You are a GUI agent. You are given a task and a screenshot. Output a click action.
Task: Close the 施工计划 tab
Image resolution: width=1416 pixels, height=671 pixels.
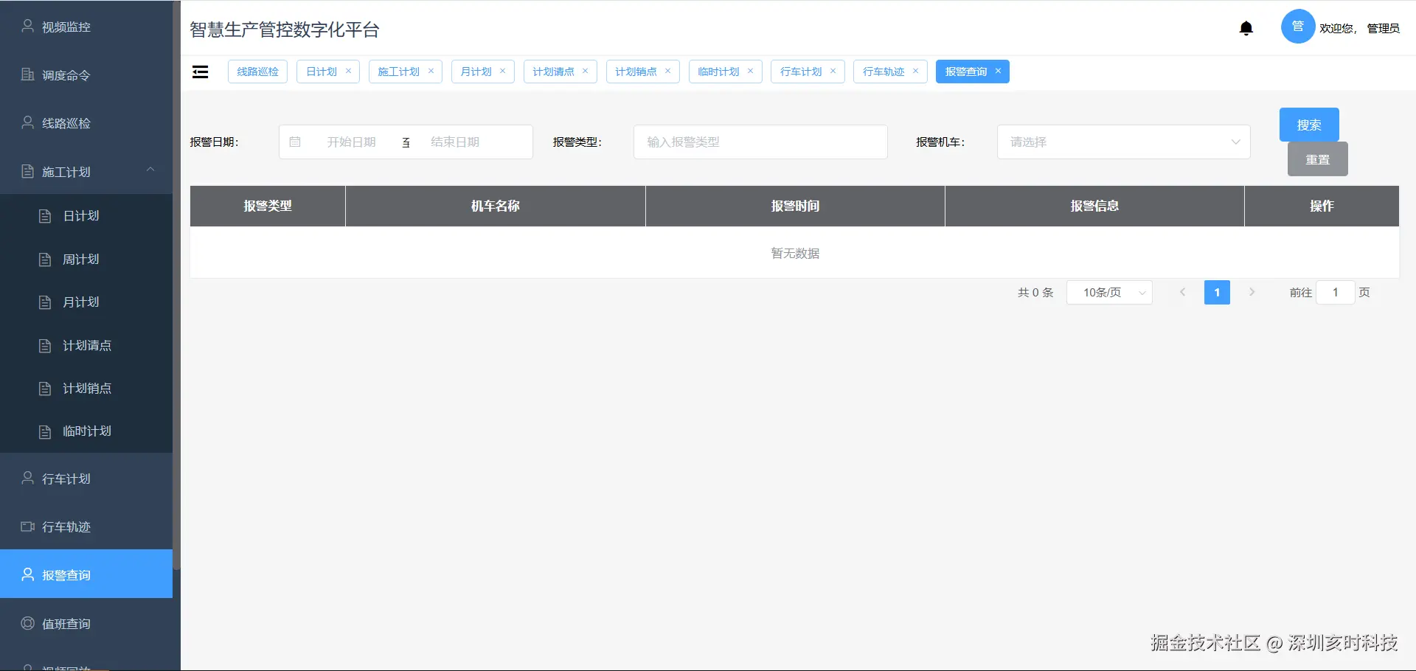pyautogui.click(x=431, y=71)
